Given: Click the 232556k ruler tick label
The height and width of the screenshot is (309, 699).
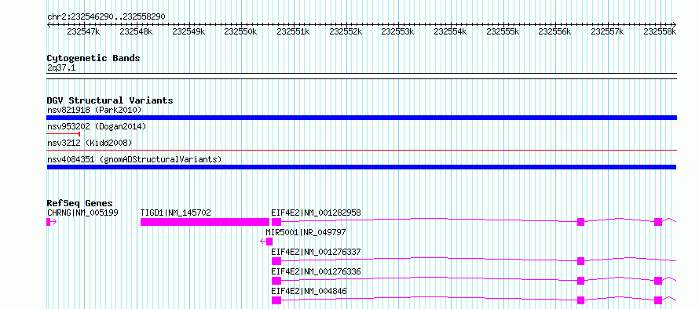Looking at the screenshot, I should [x=555, y=31].
